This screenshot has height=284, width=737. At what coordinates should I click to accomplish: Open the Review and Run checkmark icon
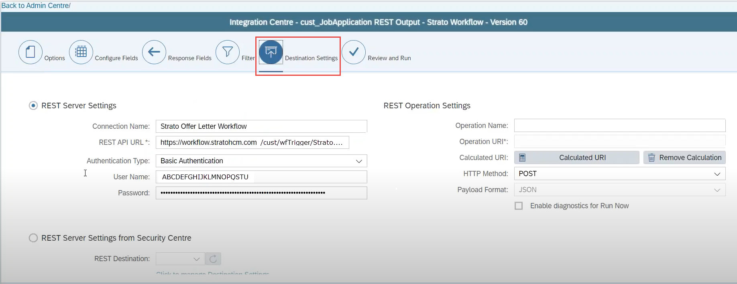[x=354, y=52]
